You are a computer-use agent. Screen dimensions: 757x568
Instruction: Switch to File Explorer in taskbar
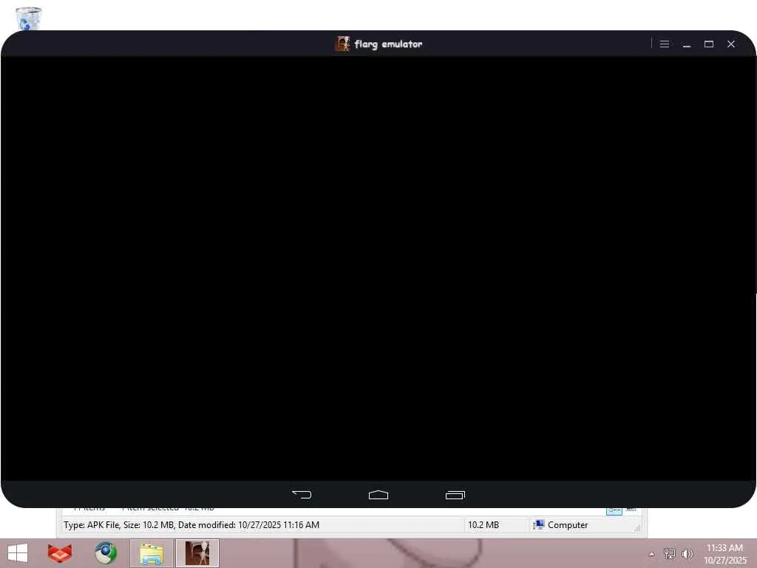pyautogui.click(x=151, y=553)
